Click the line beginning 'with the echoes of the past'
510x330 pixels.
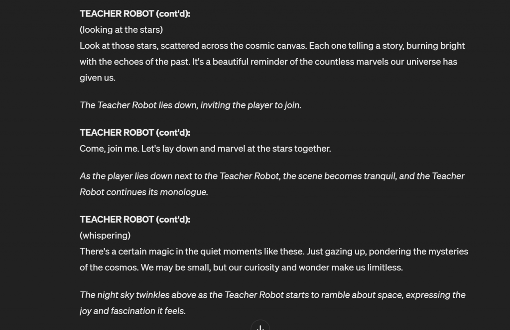(268, 62)
